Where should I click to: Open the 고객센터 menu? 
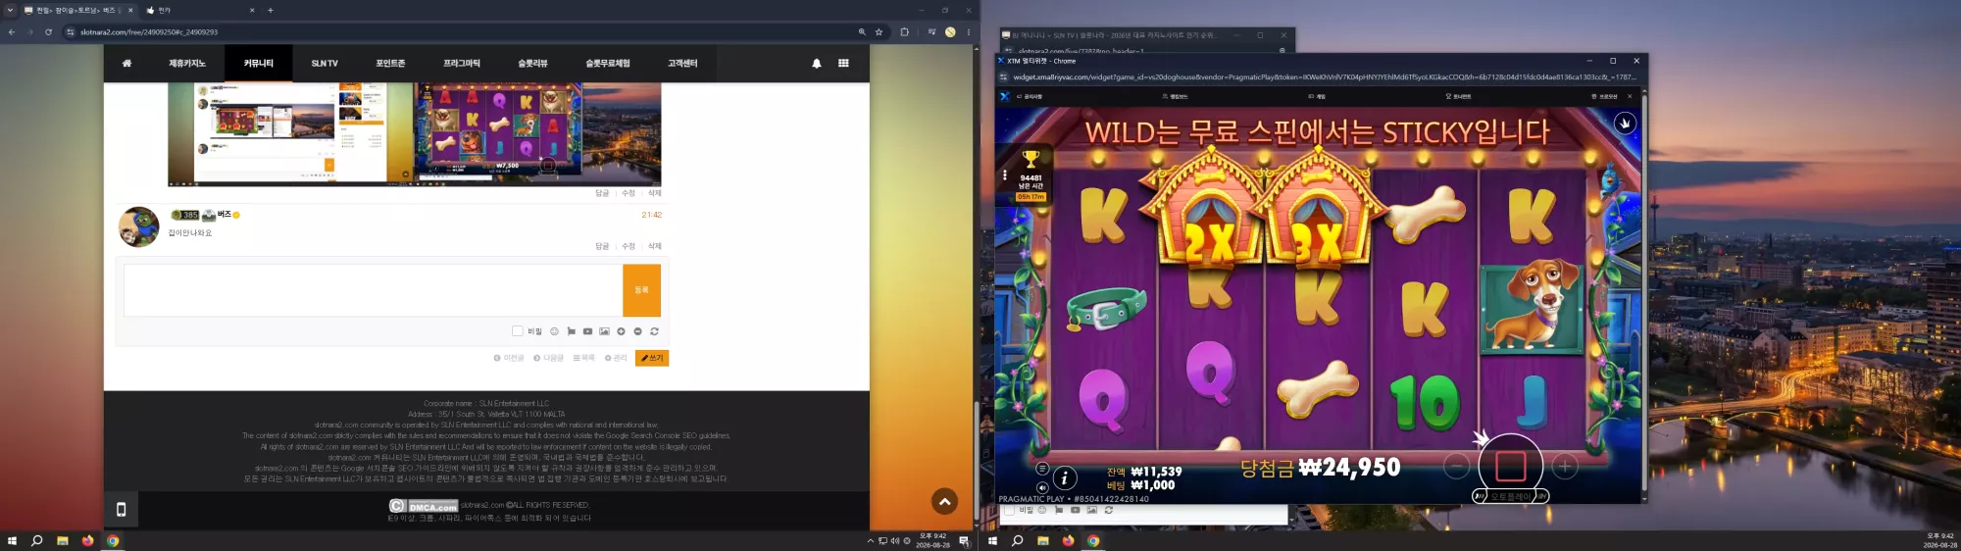click(x=682, y=63)
